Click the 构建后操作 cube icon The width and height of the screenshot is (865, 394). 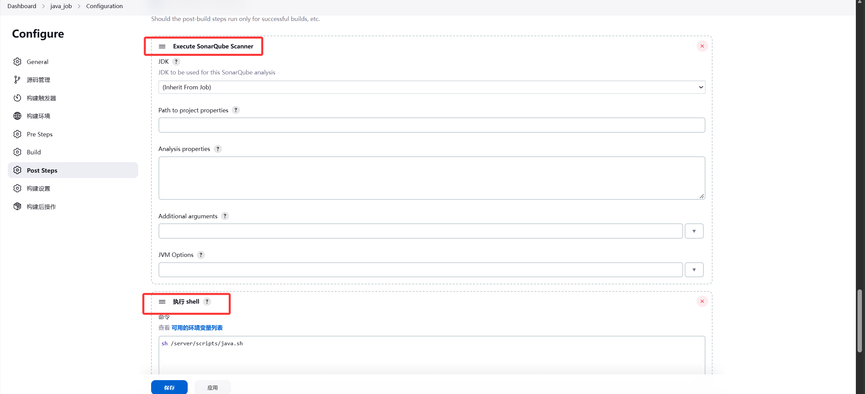click(17, 206)
